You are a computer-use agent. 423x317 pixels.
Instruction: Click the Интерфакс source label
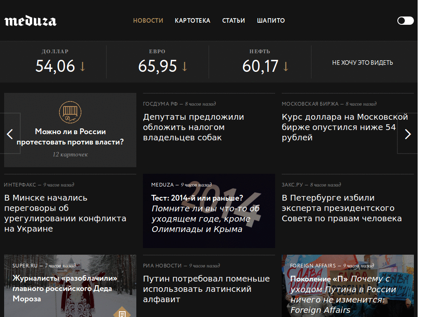pos(20,185)
